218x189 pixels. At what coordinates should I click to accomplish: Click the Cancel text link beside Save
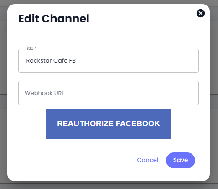coord(148,160)
